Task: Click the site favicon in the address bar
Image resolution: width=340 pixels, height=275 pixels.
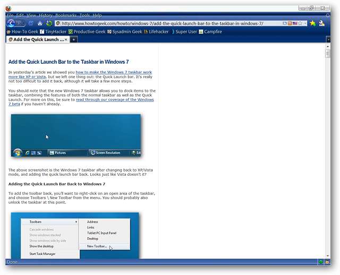Action: point(58,23)
